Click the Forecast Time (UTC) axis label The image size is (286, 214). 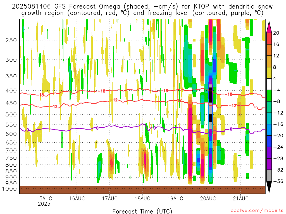(x=142, y=211)
